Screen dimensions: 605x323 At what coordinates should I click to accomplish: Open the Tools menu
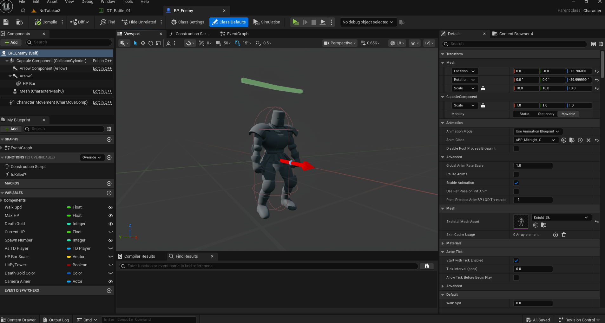[x=128, y=2]
